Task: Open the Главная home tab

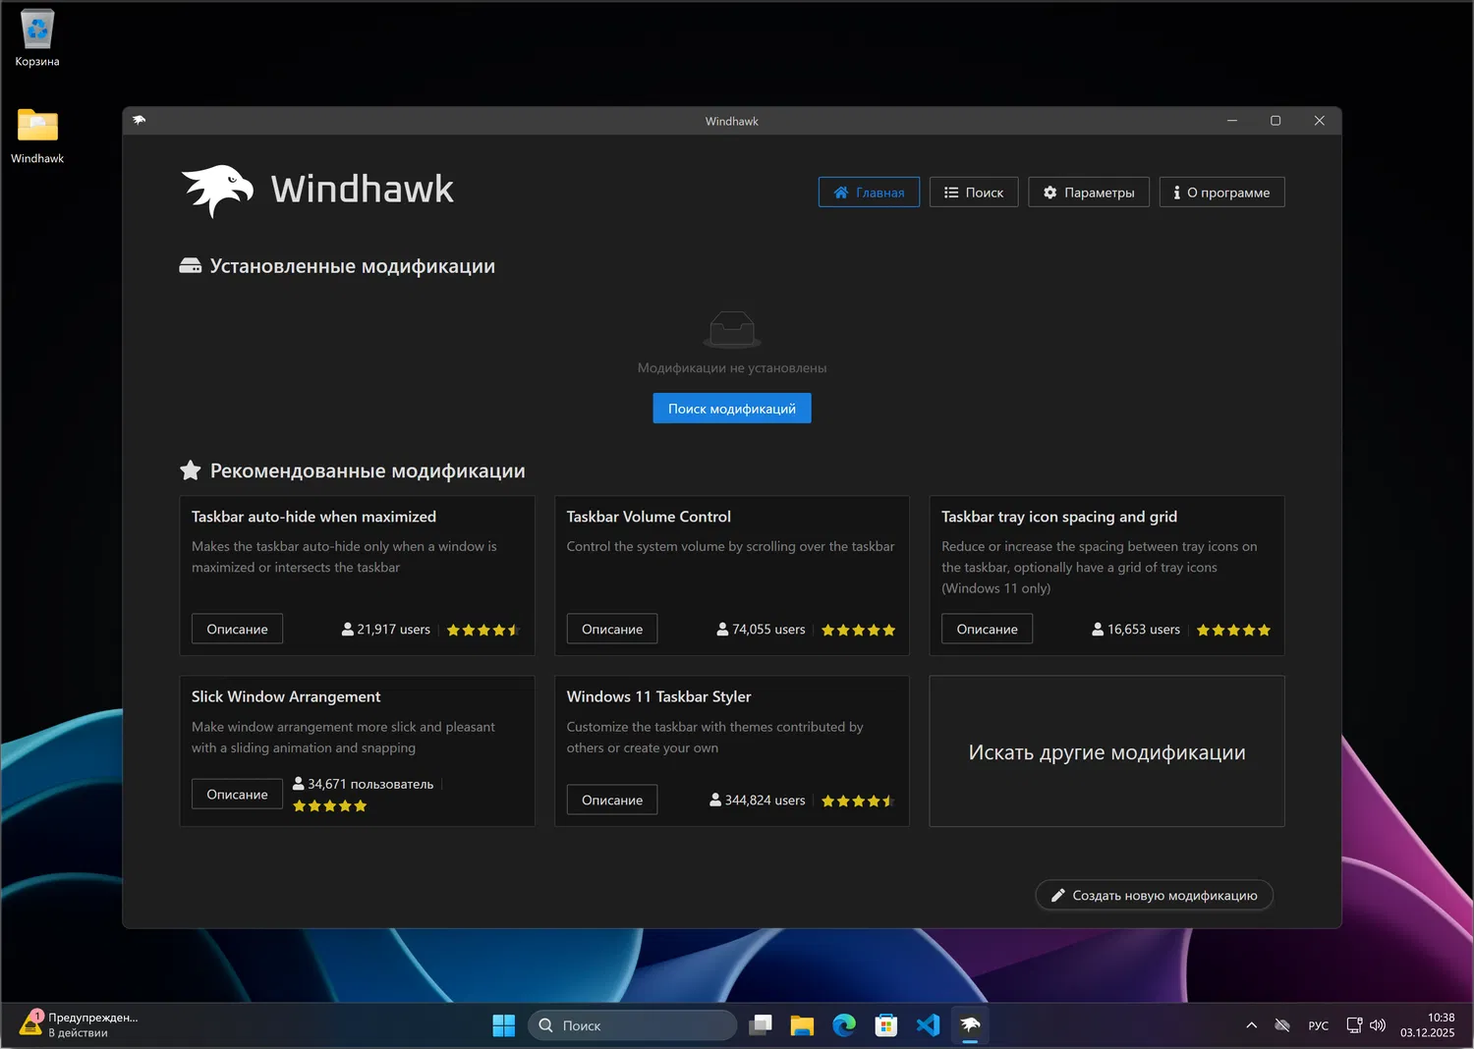Action: click(869, 193)
